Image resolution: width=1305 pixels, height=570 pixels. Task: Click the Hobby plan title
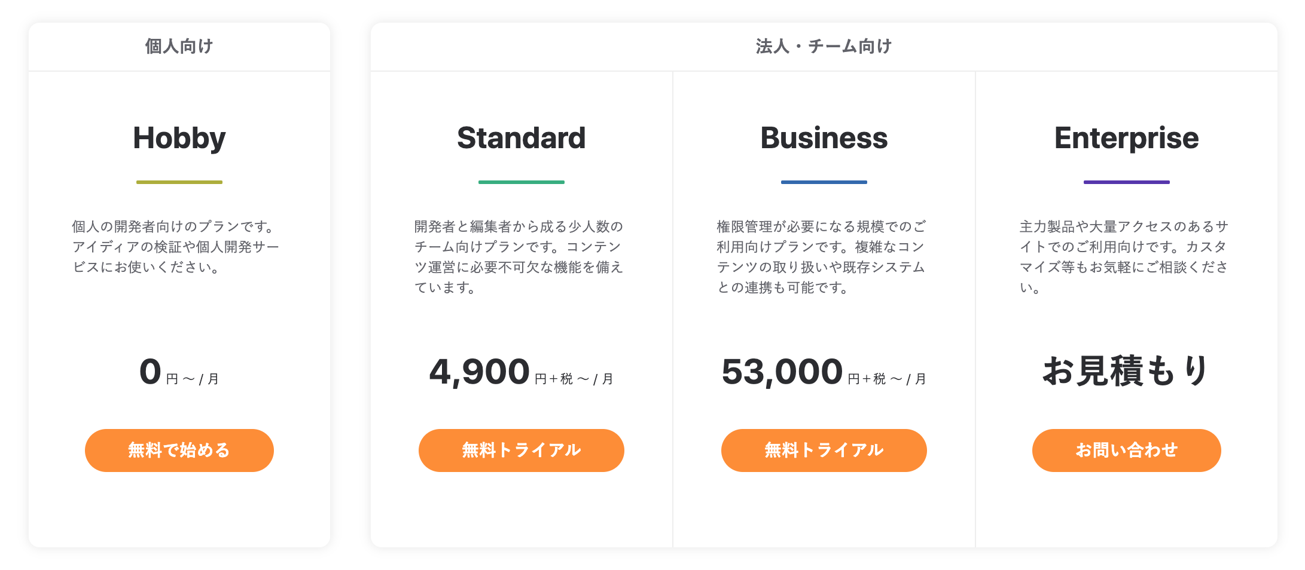coord(179,138)
